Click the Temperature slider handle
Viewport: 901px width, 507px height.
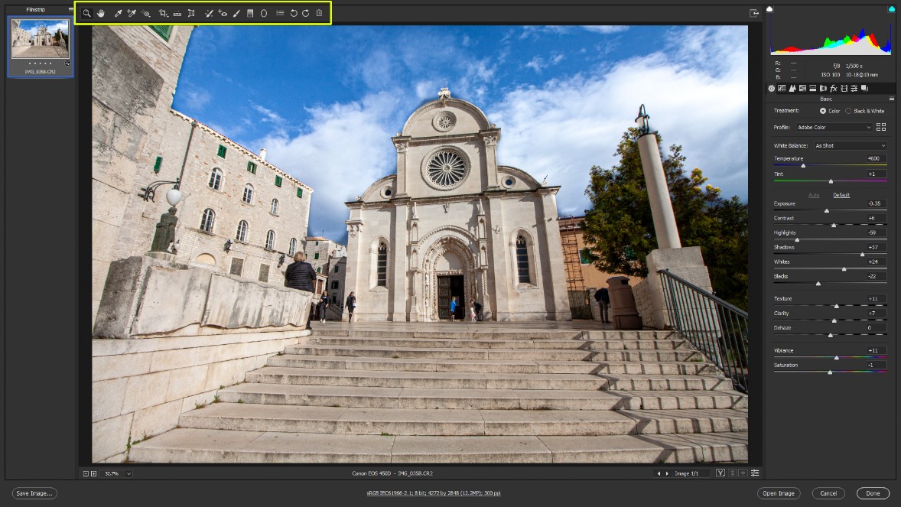803,166
